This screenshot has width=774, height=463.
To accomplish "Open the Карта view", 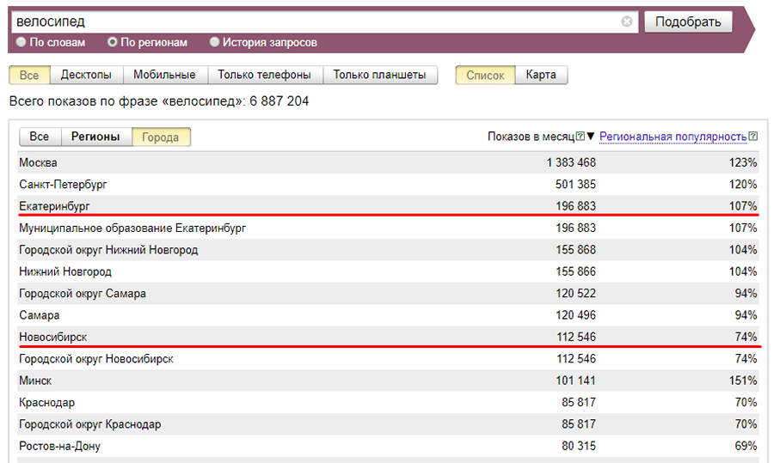I will pos(541,75).
